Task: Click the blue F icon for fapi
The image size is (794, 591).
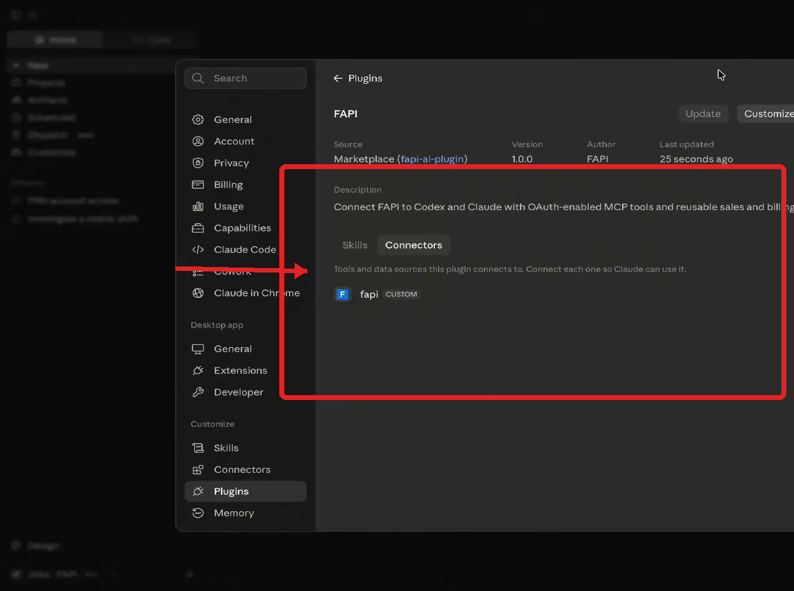Action: pyautogui.click(x=343, y=294)
